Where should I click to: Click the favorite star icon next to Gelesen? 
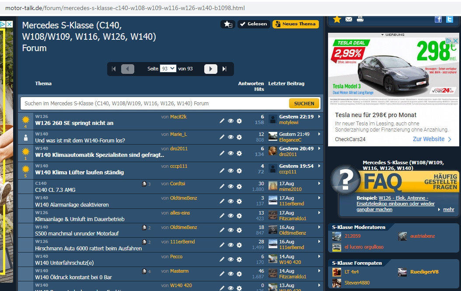(x=228, y=24)
